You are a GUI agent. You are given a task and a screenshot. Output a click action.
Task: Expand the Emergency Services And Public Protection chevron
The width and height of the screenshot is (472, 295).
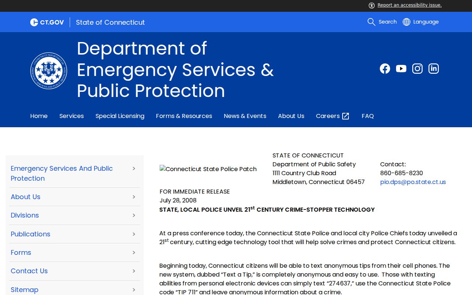click(134, 168)
